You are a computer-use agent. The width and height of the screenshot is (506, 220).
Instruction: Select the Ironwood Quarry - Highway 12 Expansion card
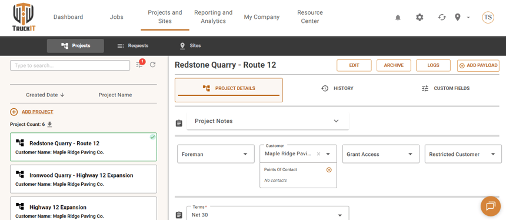tap(84, 179)
